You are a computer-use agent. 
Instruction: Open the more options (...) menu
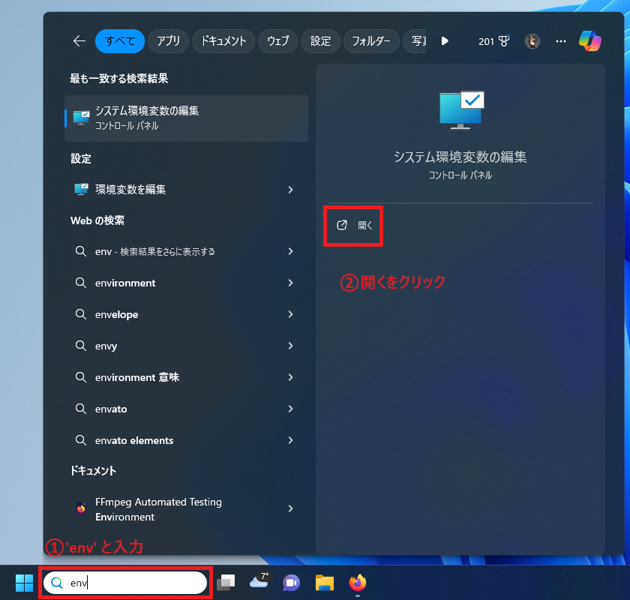click(560, 41)
